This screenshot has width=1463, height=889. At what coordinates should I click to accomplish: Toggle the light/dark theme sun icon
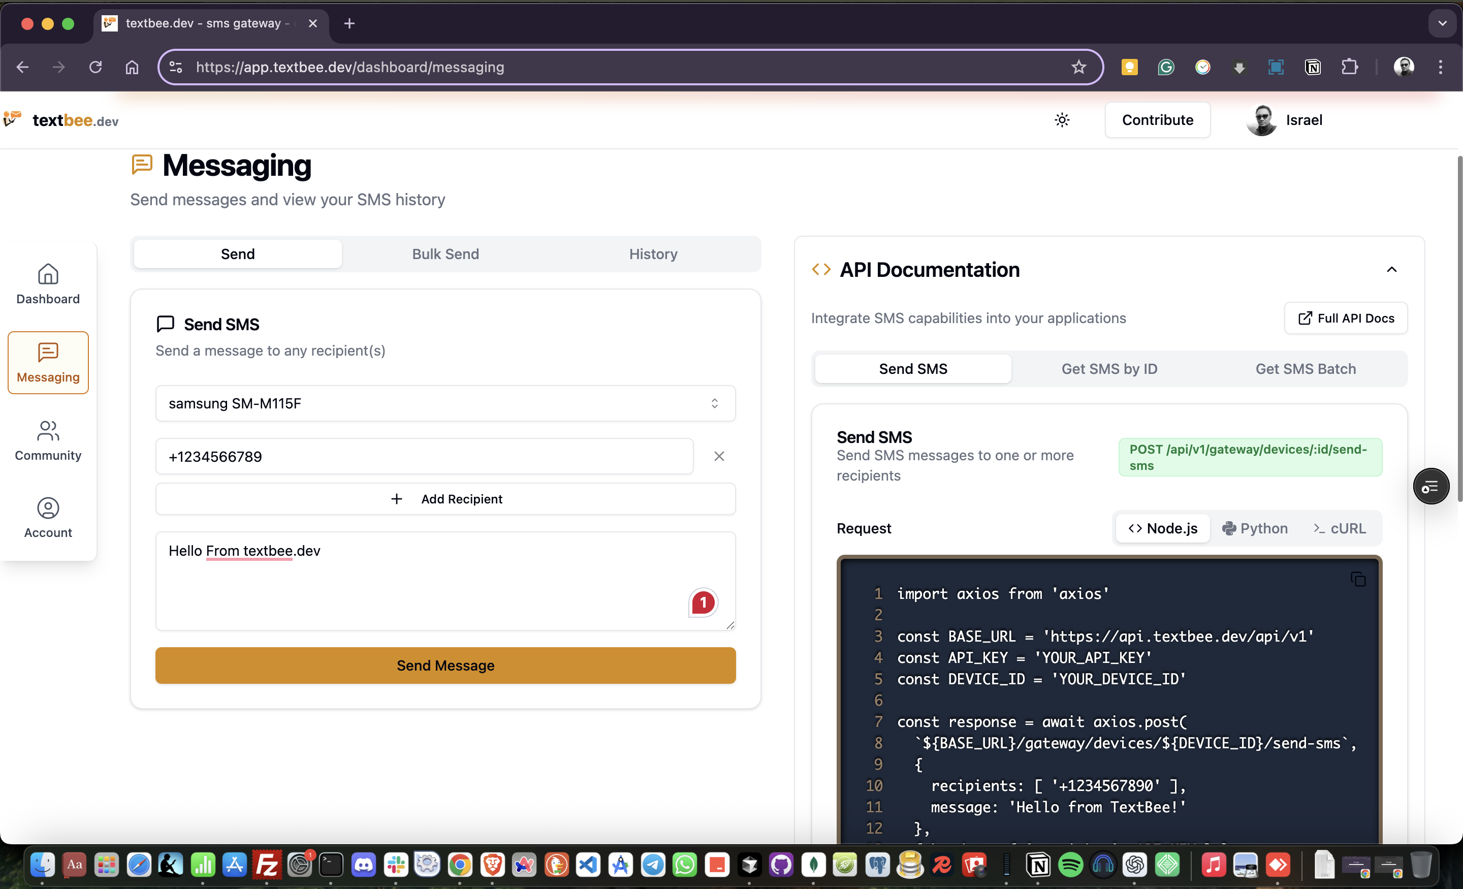point(1062,120)
